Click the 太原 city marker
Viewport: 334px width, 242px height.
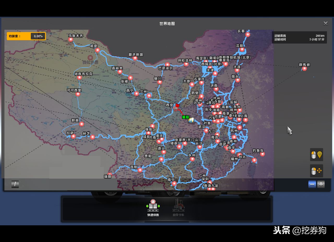192,84
